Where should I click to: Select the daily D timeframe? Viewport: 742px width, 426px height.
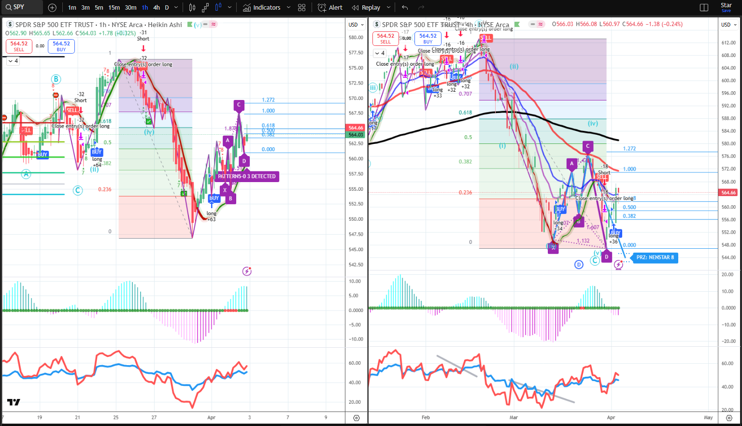pyautogui.click(x=167, y=8)
